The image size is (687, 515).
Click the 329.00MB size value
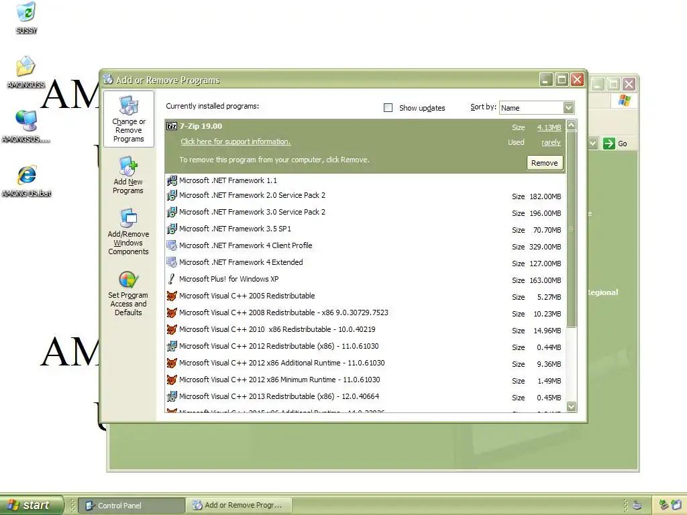point(545,247)
